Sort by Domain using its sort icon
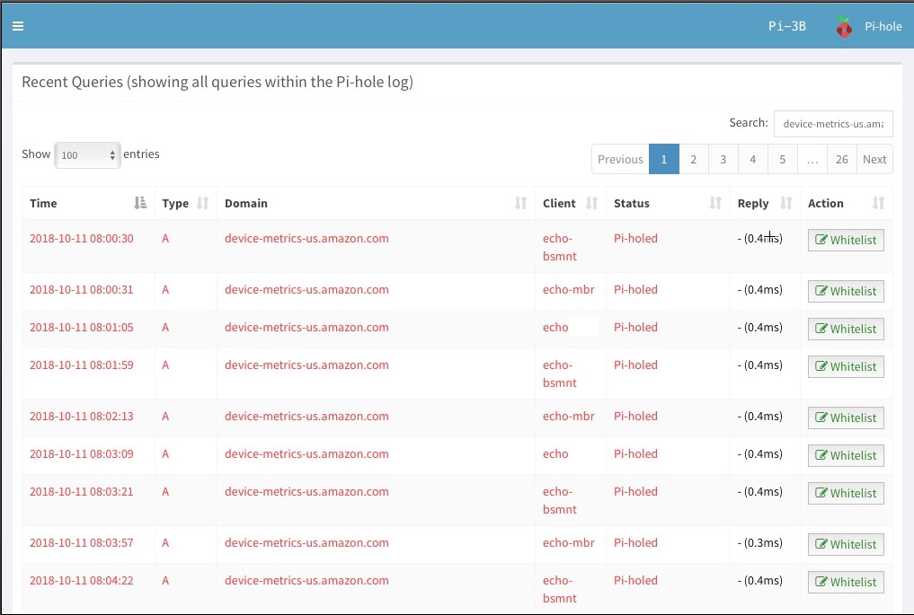 tap(520, 203)
